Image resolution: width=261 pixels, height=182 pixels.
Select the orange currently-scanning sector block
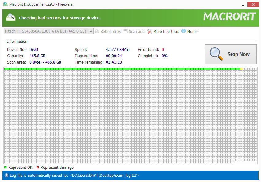click(x=241, y=69)
